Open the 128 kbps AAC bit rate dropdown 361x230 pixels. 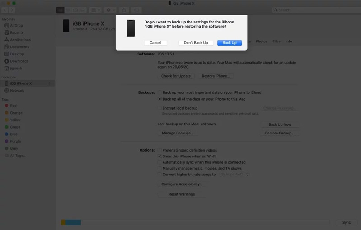[x=234, y=175]
